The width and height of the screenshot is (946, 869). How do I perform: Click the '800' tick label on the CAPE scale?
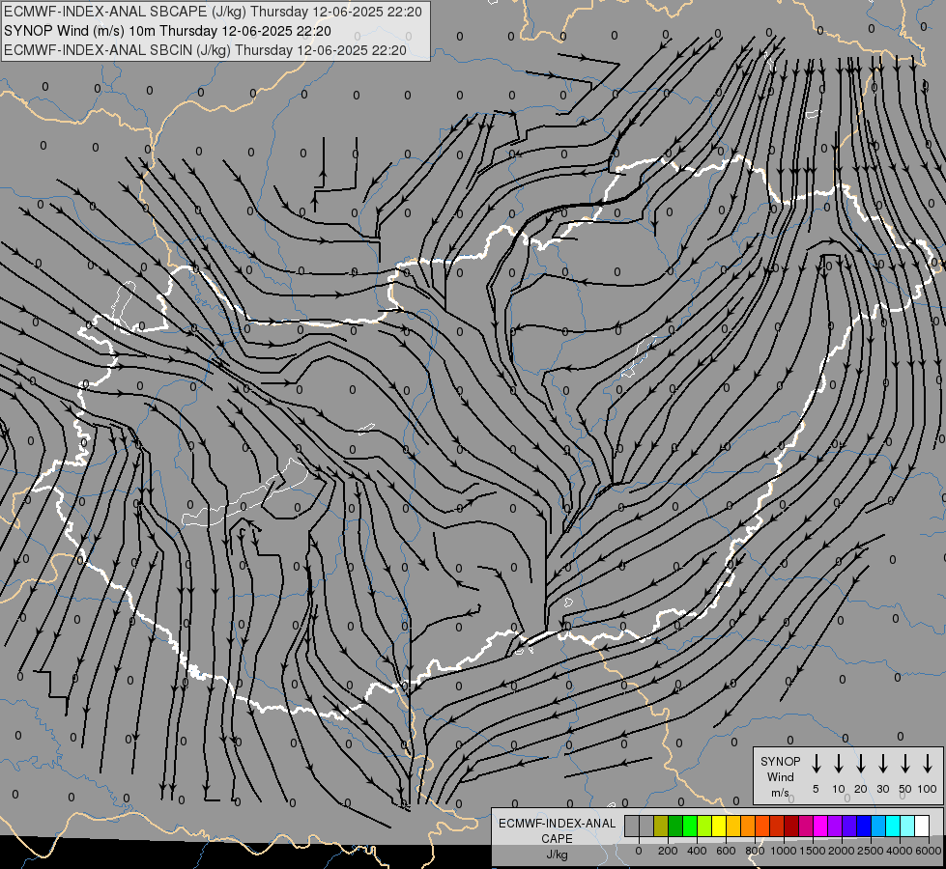(755, 851)
